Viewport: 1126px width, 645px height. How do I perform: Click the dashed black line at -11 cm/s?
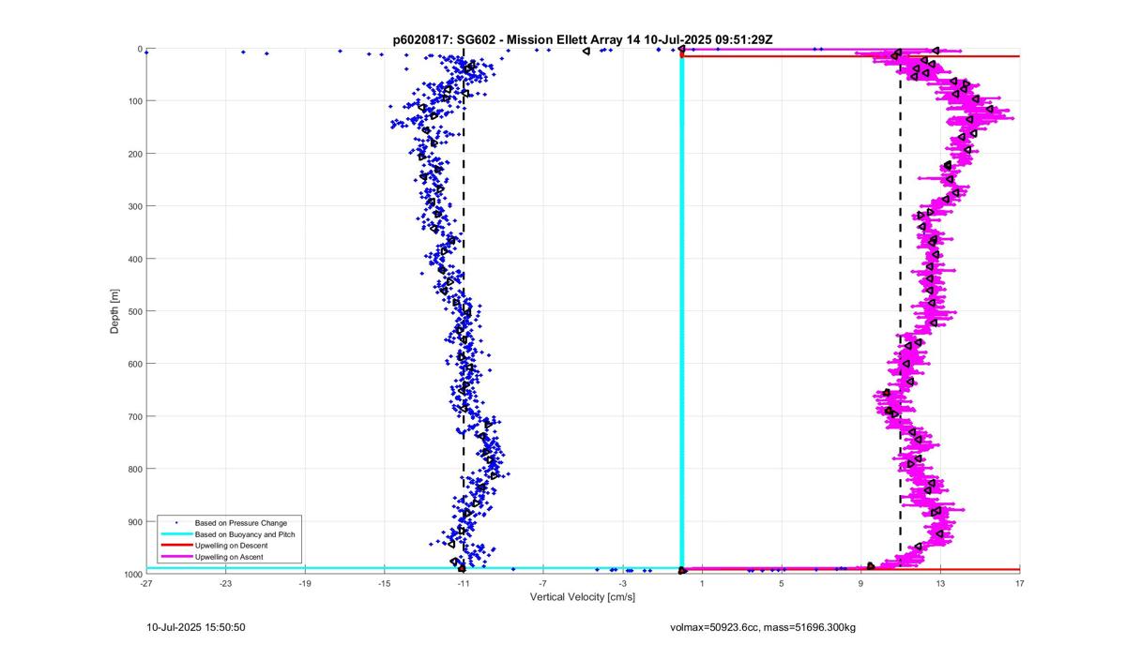[x=464, y=309]
